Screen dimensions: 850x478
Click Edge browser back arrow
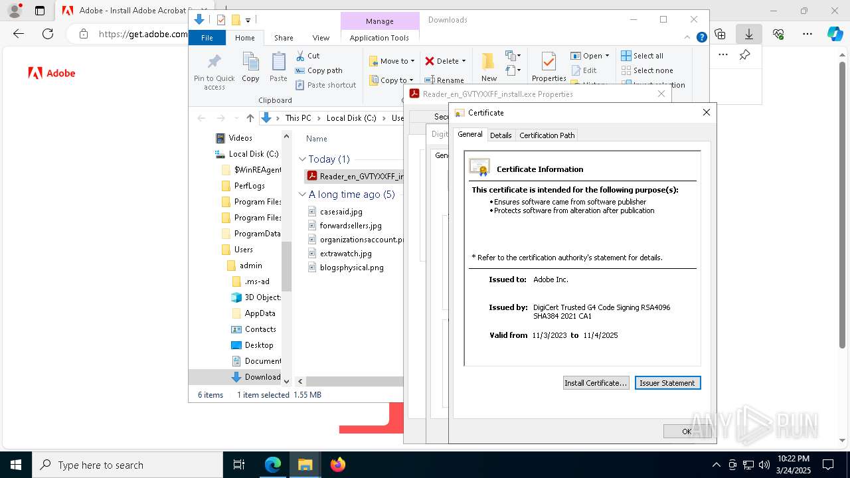19,34
